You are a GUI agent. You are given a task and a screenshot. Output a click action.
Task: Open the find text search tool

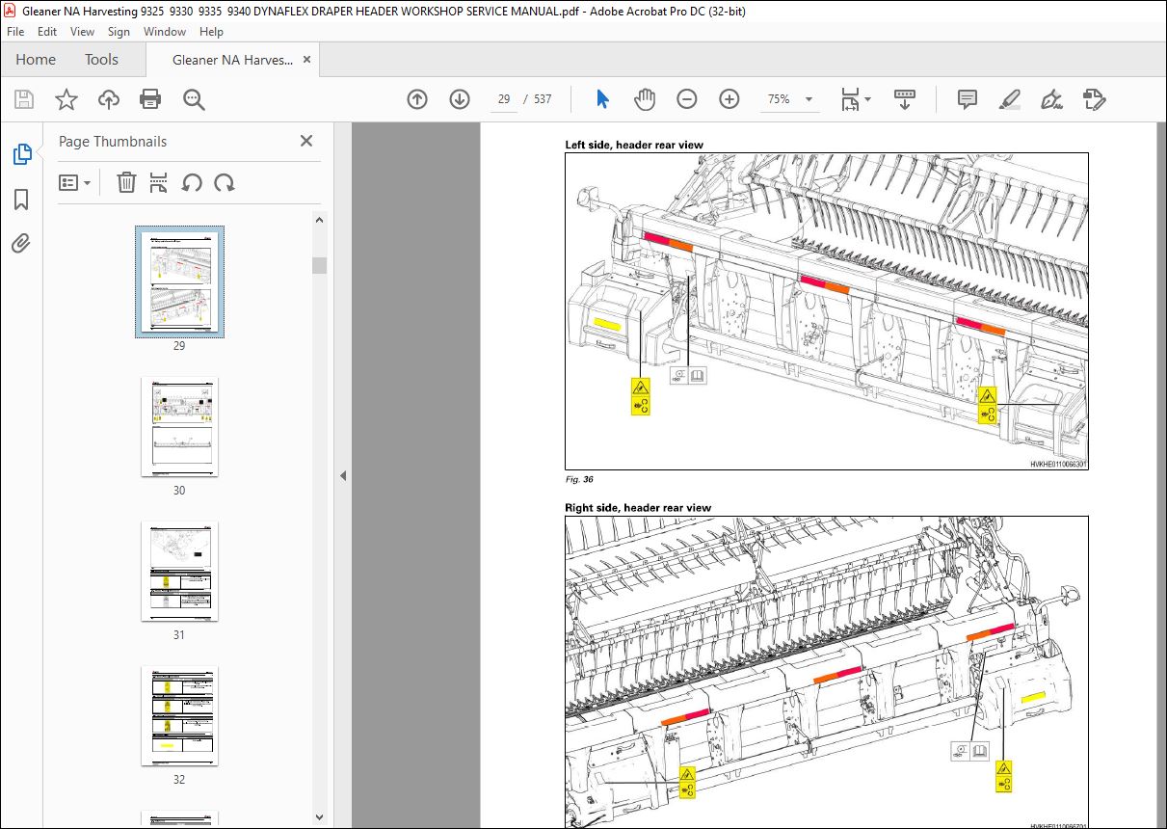coord(194,99)
